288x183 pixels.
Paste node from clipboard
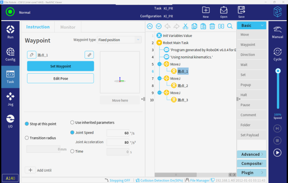[203, 26]
